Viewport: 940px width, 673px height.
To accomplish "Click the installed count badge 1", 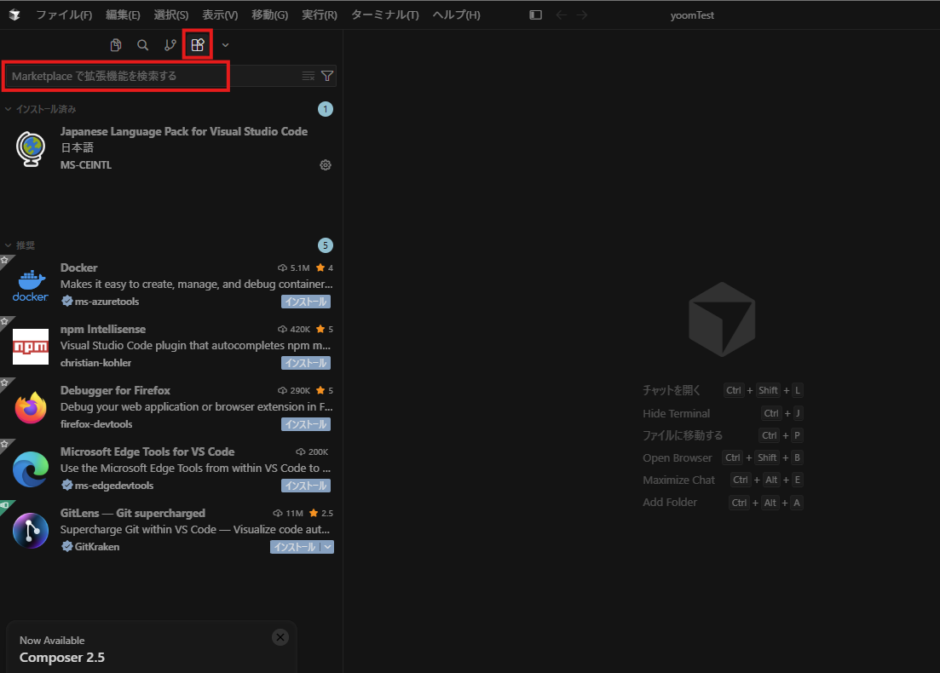I will [326, 109].
